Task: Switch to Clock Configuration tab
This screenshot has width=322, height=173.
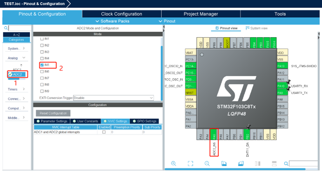Action: (121, 14)
